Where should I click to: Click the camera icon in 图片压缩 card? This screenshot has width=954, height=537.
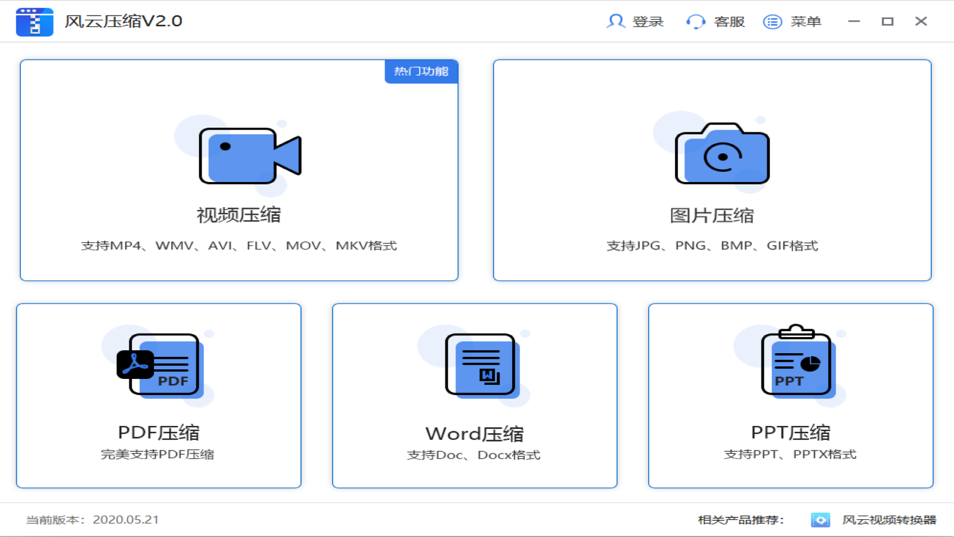[721, 154]
